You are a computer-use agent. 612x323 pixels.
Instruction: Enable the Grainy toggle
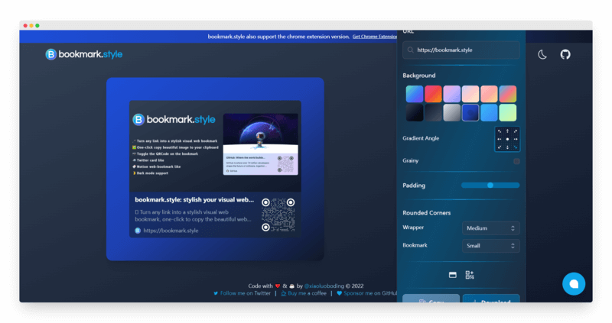pyautogui.click(x=516, y=161)
